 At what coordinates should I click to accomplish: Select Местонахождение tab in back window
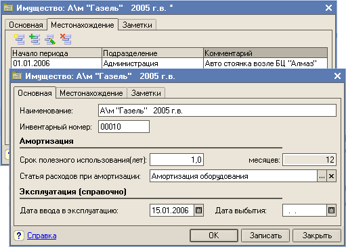tap(83, 24)
